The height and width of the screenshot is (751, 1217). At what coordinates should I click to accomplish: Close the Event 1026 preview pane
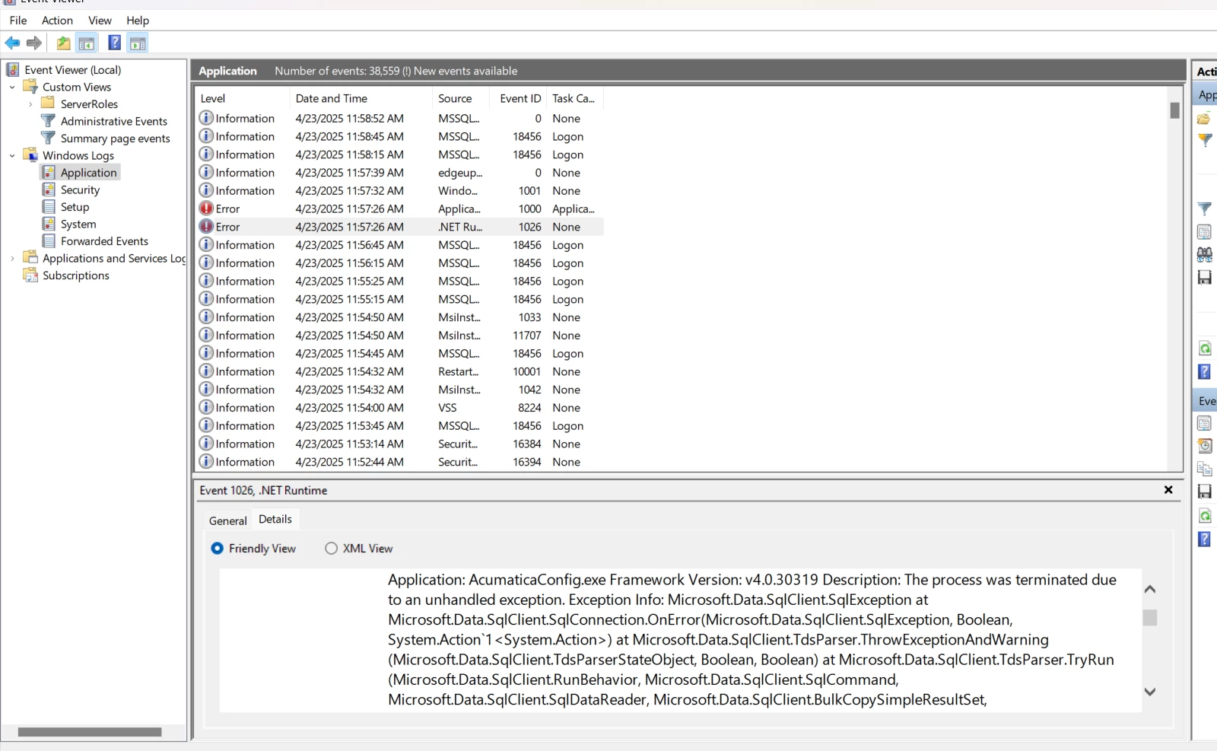(1168, 490)
